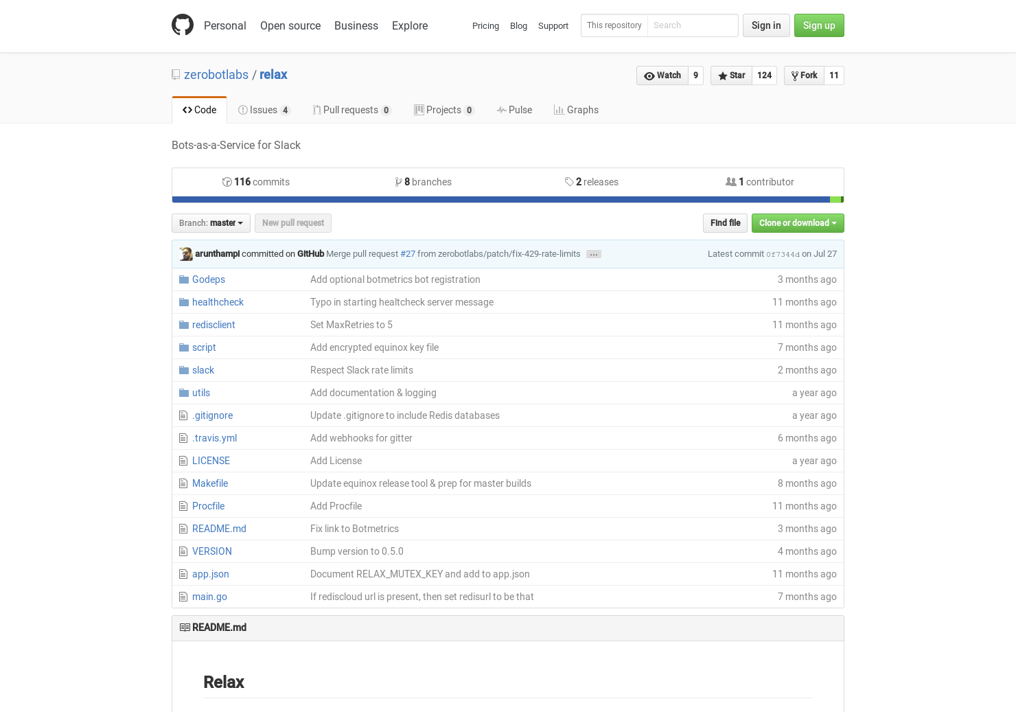Fork the relax repository
Viewport: 1016px width, 712px height.
coord(804,76)
